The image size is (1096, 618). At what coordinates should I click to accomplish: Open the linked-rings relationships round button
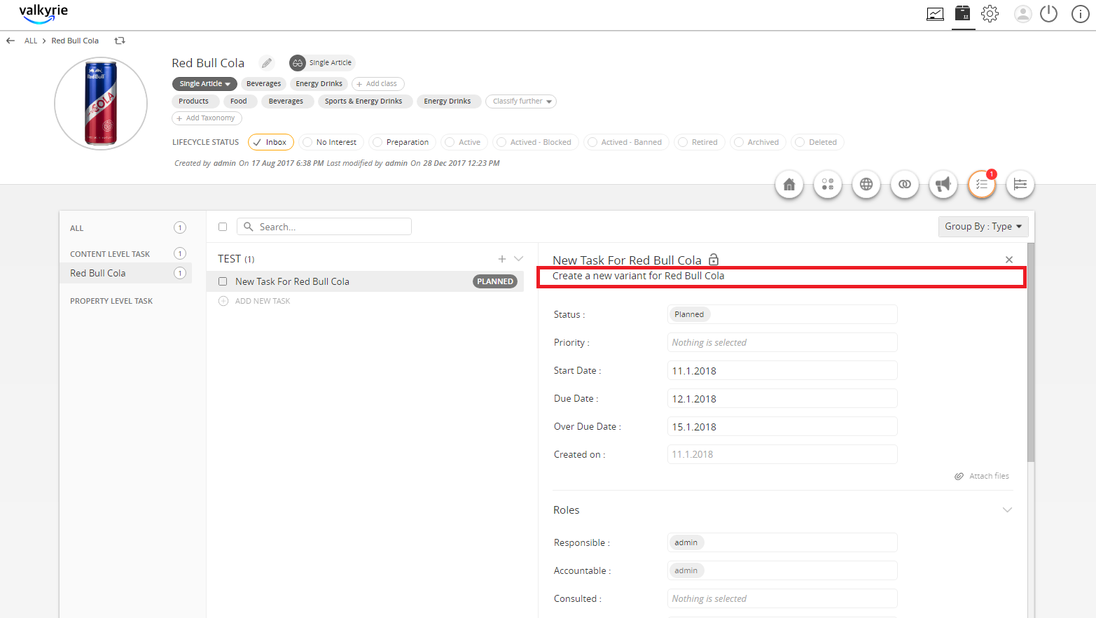(x=905, y=184)
